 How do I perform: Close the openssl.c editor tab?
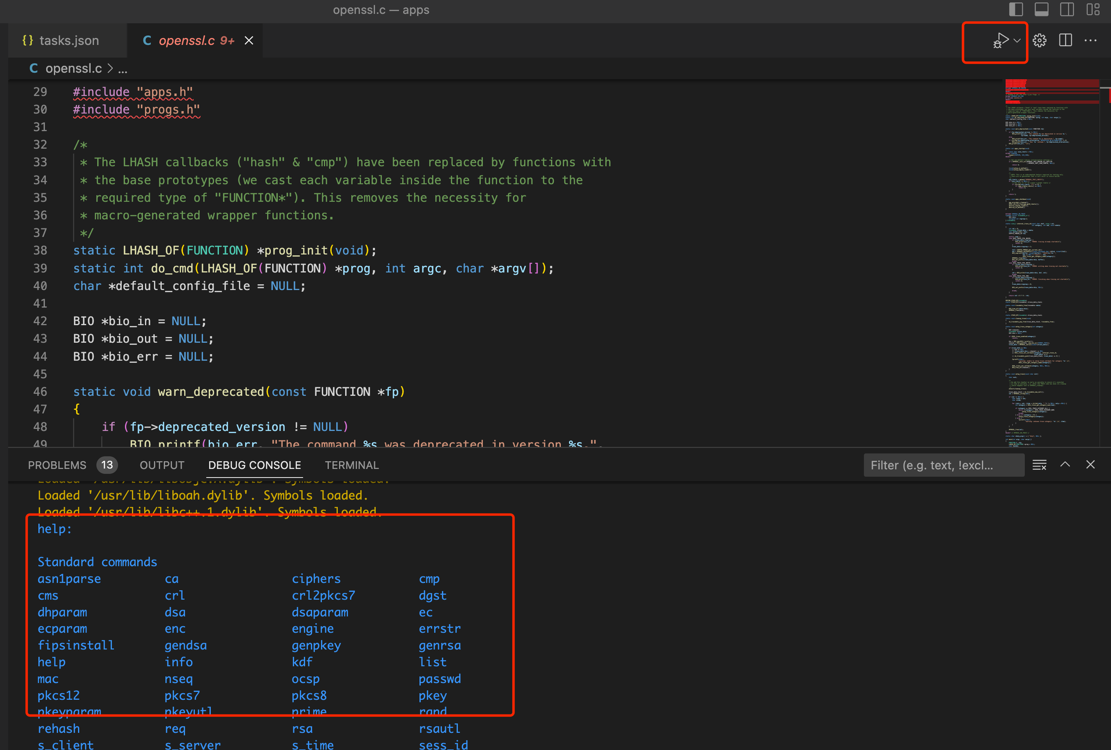click(x=249, y=40)
